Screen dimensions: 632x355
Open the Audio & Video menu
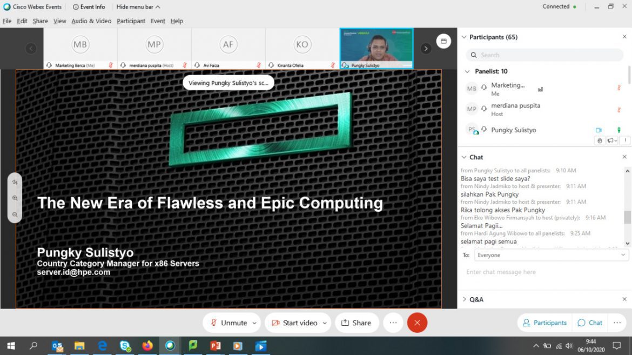point(91,21)
